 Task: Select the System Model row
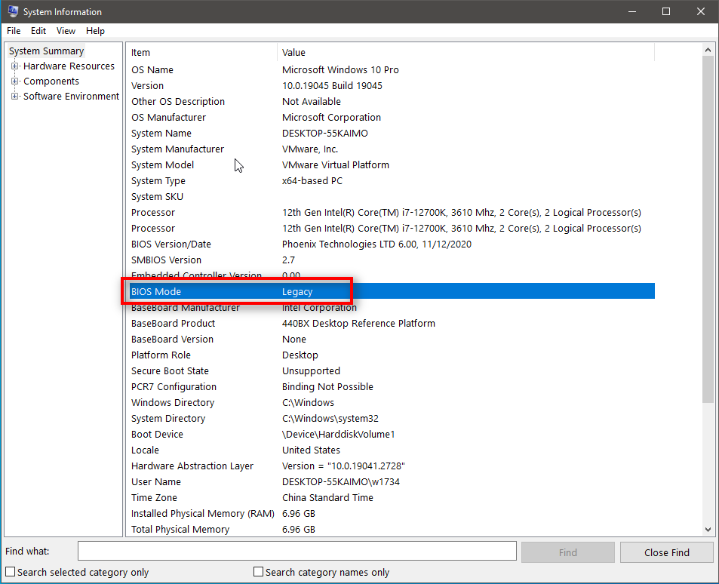(x=391, y=164)
